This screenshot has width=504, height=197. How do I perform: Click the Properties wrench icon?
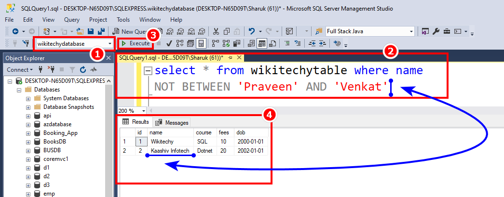pyautogui.click(x=436, y=31)
